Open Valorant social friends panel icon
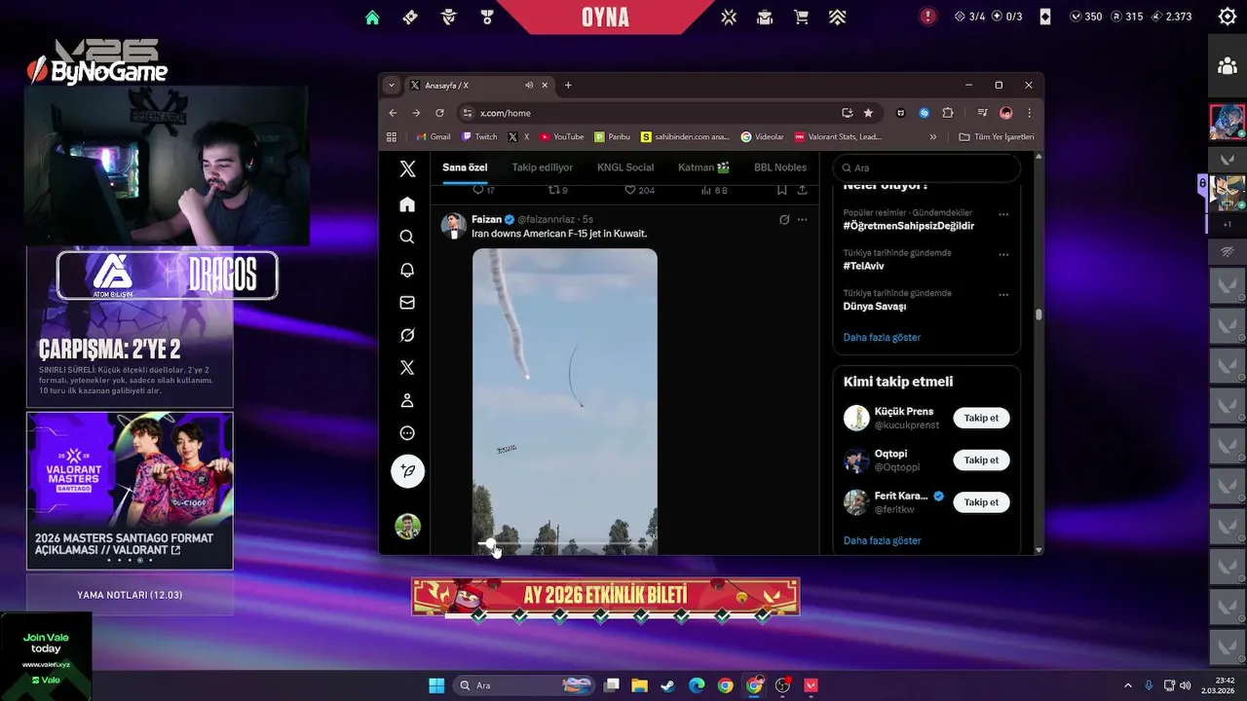1247x701 pixels. (1227, 66)
